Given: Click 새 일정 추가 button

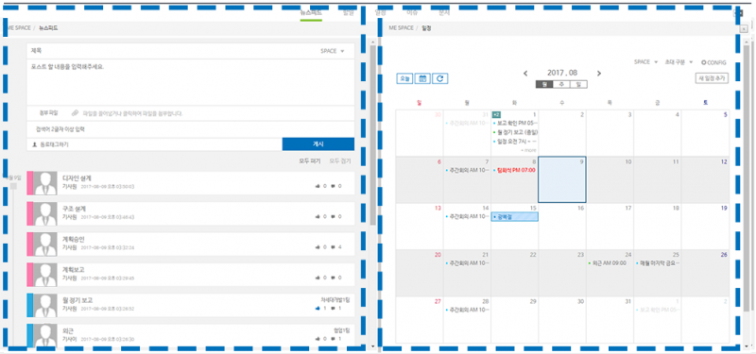Looking at the screenshot, I should tap(712, 78).
